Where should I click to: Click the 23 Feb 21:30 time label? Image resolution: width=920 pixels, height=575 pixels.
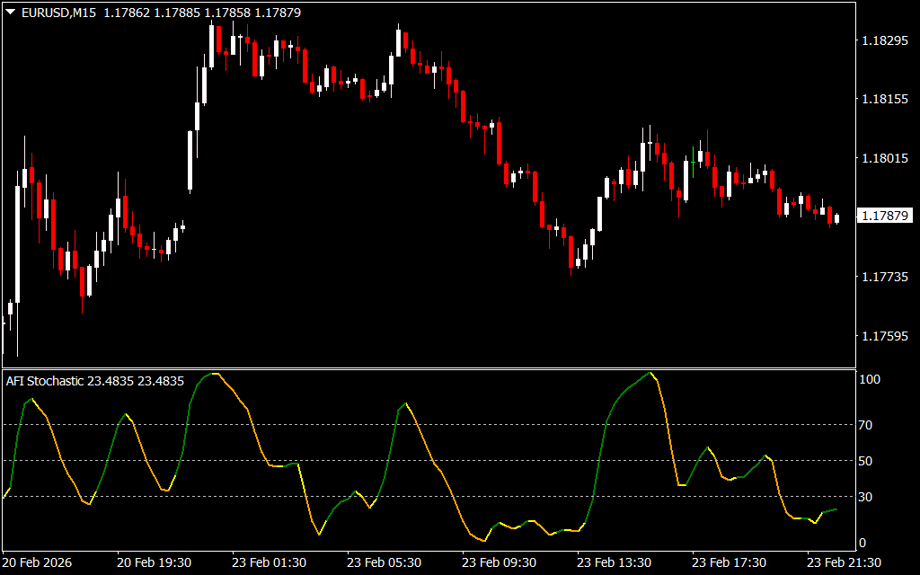(x=845, y=562)
